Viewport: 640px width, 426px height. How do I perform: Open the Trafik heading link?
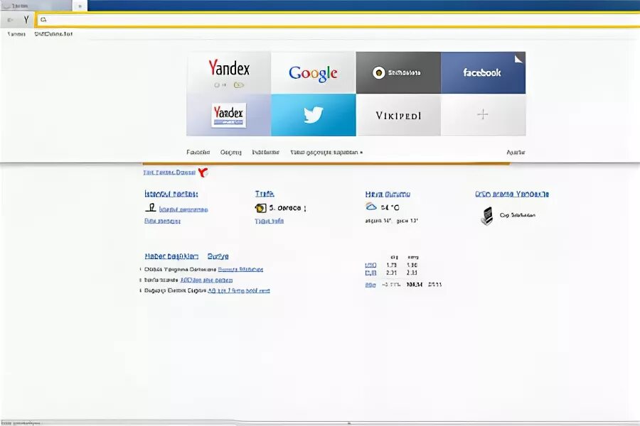click(x=265, y=194)
